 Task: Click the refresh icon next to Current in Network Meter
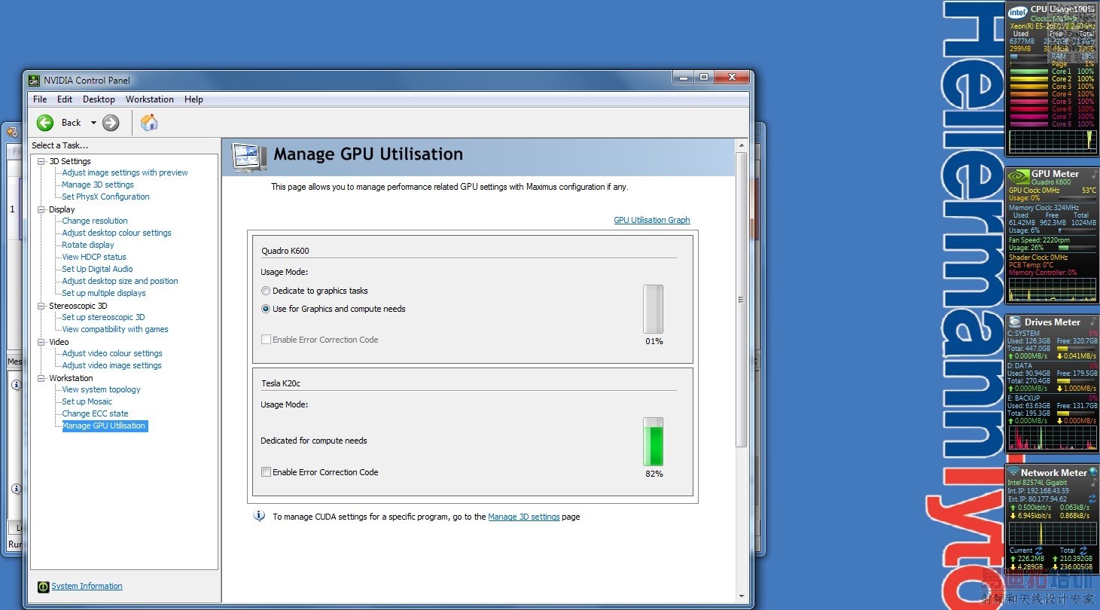click(x=1039, y=551)
